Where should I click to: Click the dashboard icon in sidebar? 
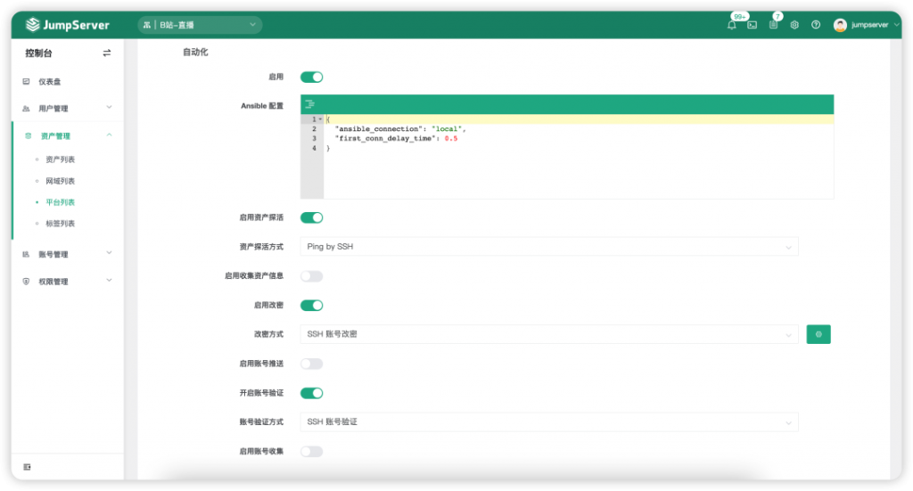click(x=26, y=81)
